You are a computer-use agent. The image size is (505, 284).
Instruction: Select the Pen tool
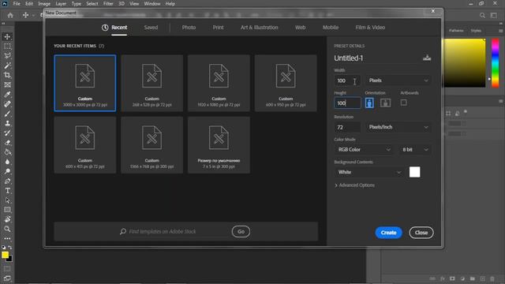point(7,181)
